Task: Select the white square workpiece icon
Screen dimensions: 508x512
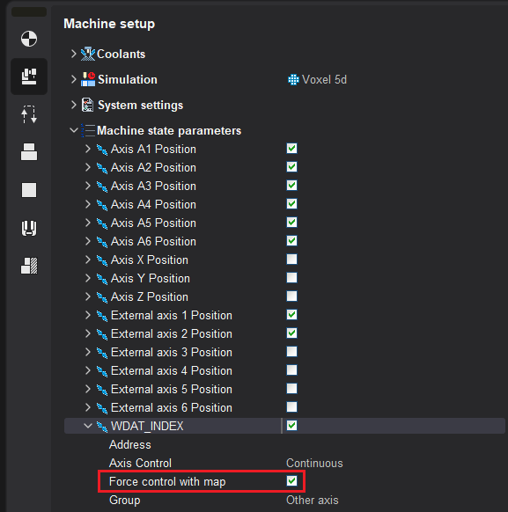Action: click(29, 190)
